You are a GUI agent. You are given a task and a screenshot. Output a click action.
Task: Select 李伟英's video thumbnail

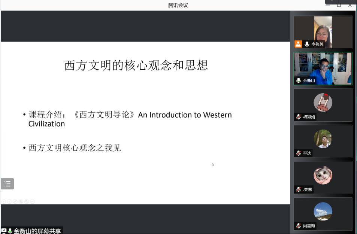tap(323, 32)
